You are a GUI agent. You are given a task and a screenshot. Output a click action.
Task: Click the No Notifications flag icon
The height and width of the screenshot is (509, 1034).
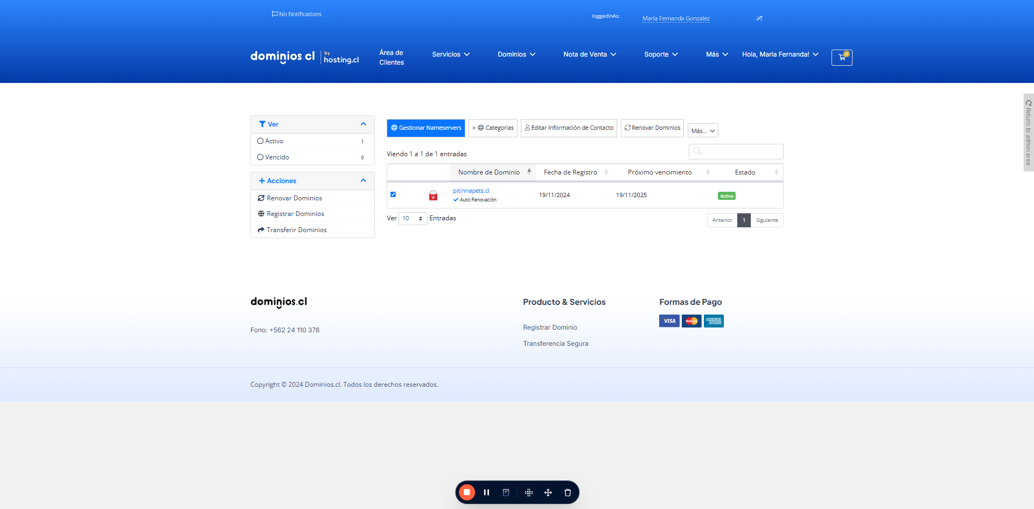click(275, 14)
